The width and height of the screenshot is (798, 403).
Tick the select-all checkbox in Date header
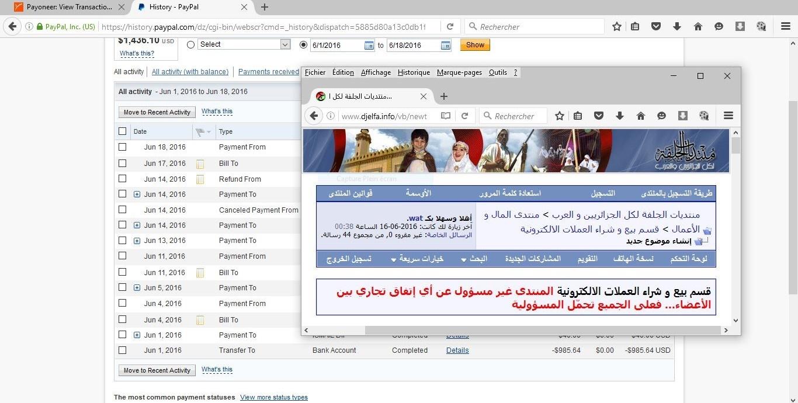(122, 131)
